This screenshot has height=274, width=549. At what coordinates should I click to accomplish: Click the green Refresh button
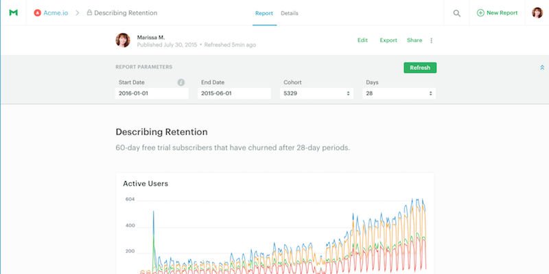tap(420, 67)
